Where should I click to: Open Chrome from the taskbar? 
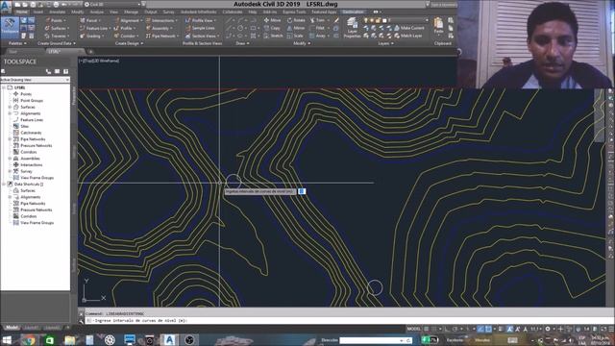point(29,339)
